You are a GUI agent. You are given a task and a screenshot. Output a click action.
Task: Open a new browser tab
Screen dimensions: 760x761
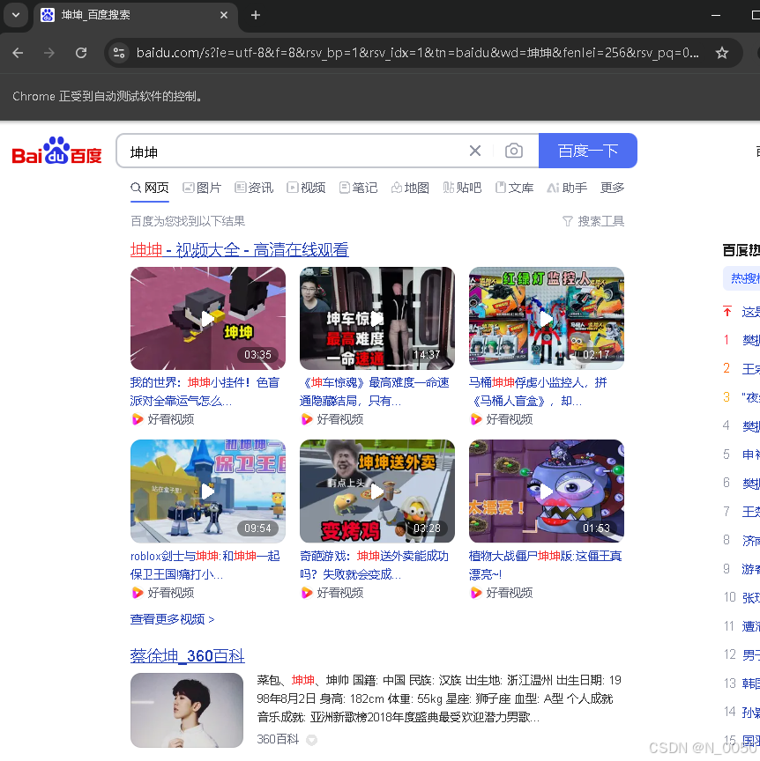(256, 15)
